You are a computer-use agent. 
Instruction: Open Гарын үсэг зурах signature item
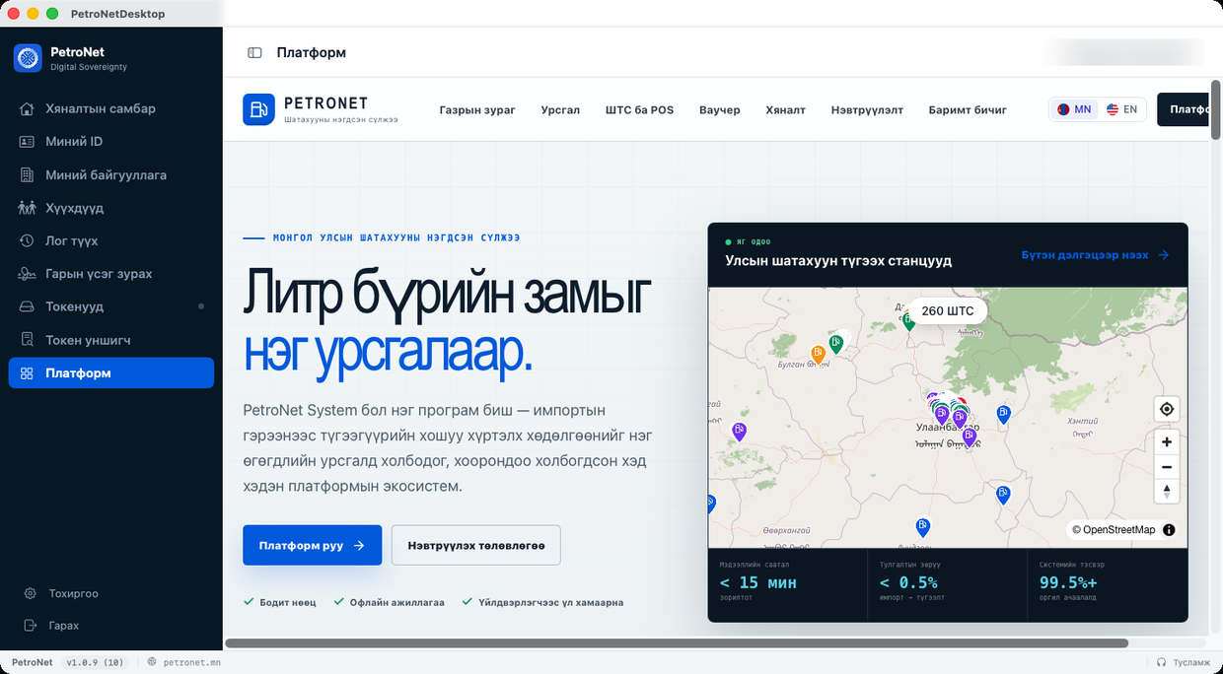[111, 274]
